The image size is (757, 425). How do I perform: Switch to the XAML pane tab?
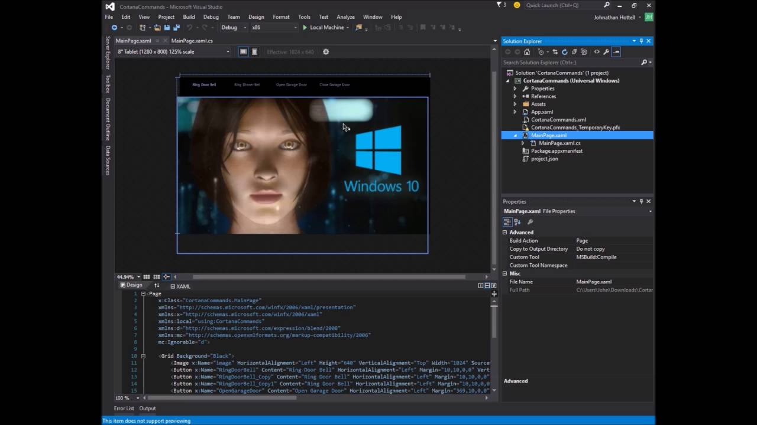point(180,286)
